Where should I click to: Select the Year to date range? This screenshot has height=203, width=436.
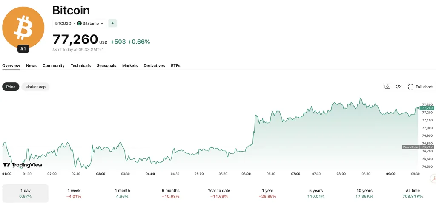(x=219, y=193)
